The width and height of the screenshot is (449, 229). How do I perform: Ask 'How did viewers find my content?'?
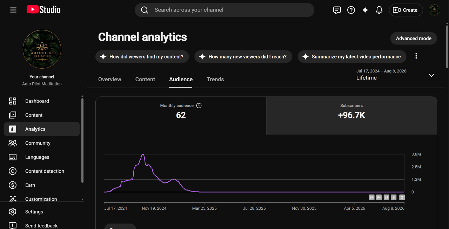(142, 57)
